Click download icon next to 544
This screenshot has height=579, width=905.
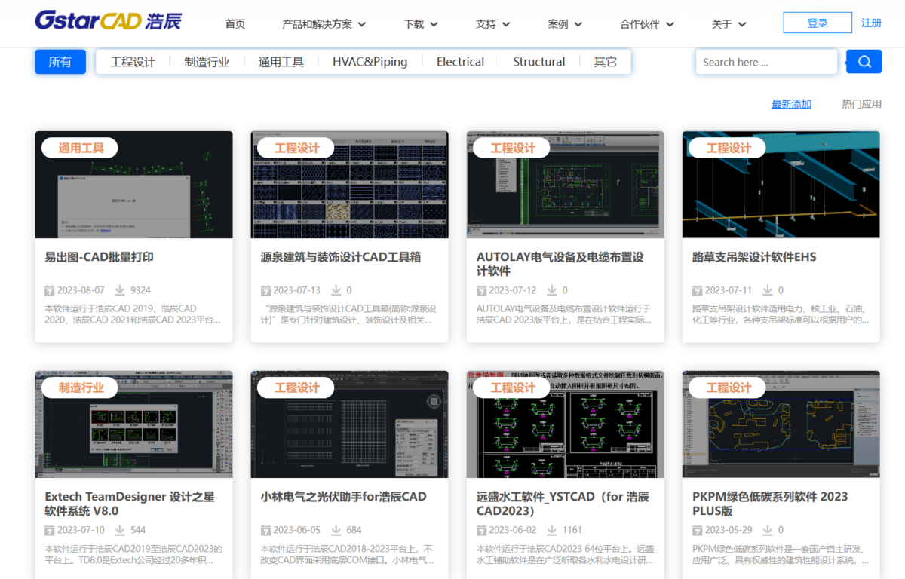pos(121,530)
